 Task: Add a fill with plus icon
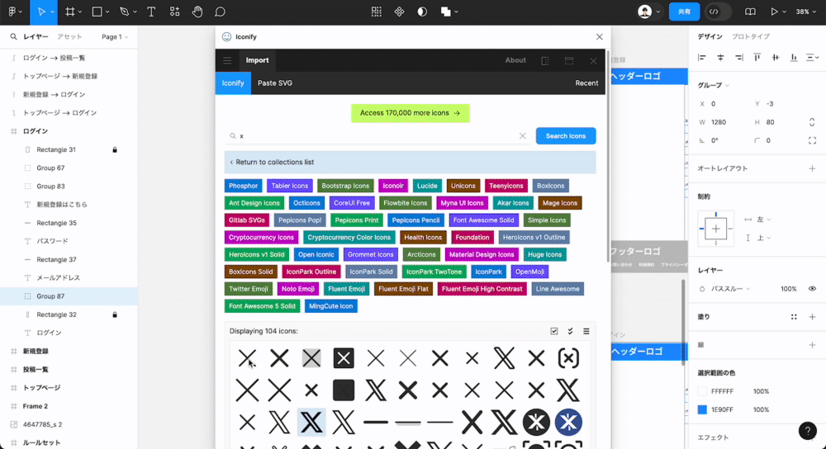pos(812,317)
